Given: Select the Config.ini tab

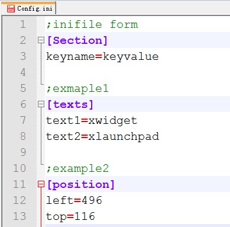Looking at the screenshot, I should [28, 8].
